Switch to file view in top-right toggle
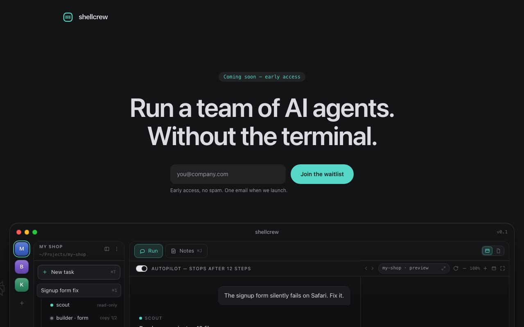524x327 pixels. (x=498, y=251)
